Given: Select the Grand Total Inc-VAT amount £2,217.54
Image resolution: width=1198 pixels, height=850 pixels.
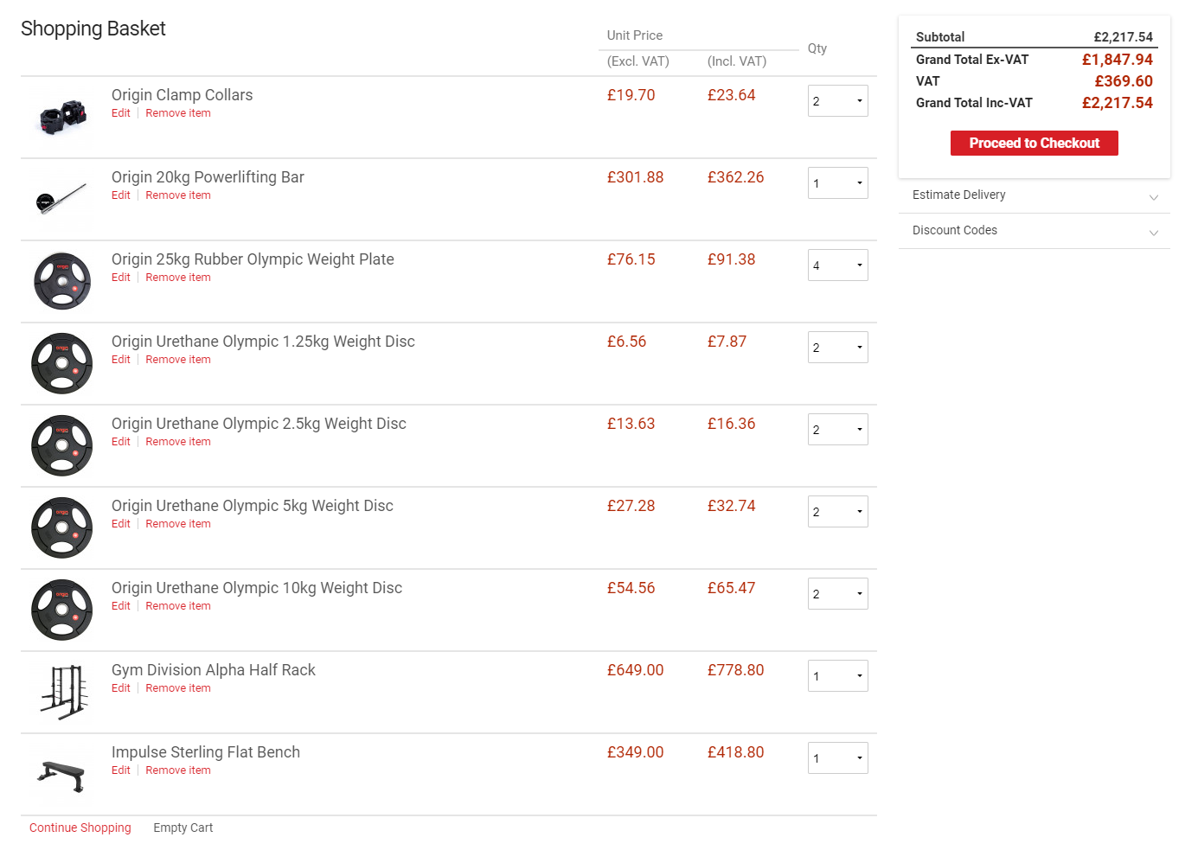Looking at the screenshot, I should coord(1118,103).
